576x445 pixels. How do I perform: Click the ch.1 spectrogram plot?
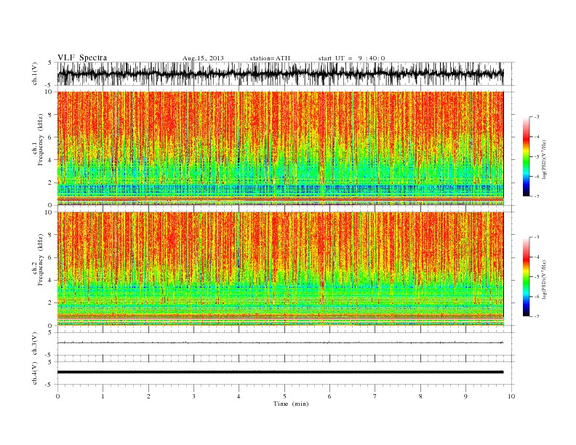(280, 148)
